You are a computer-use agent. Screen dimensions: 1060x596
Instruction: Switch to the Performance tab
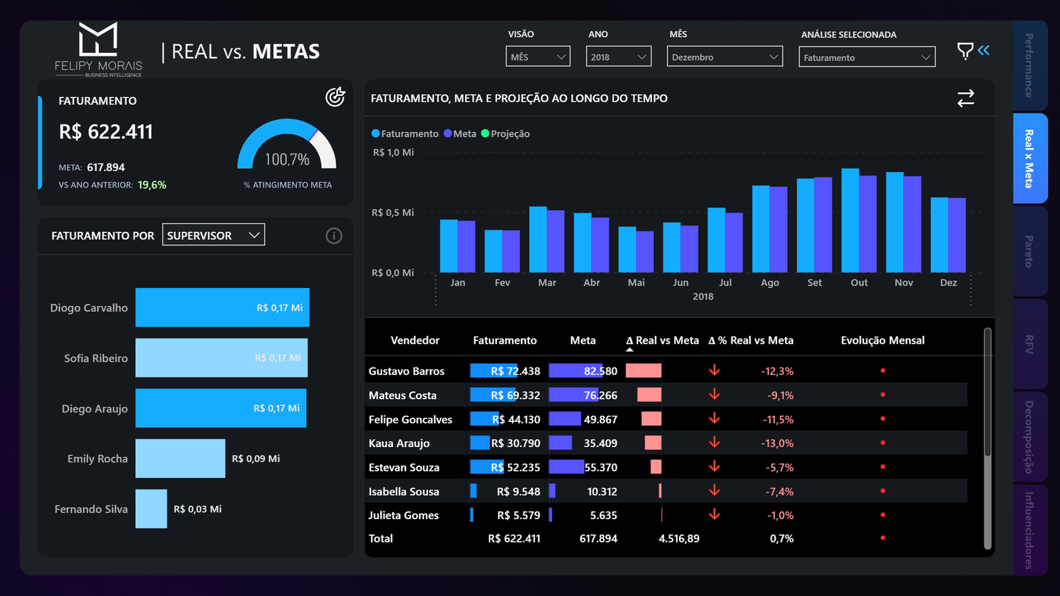point(1030,66)
